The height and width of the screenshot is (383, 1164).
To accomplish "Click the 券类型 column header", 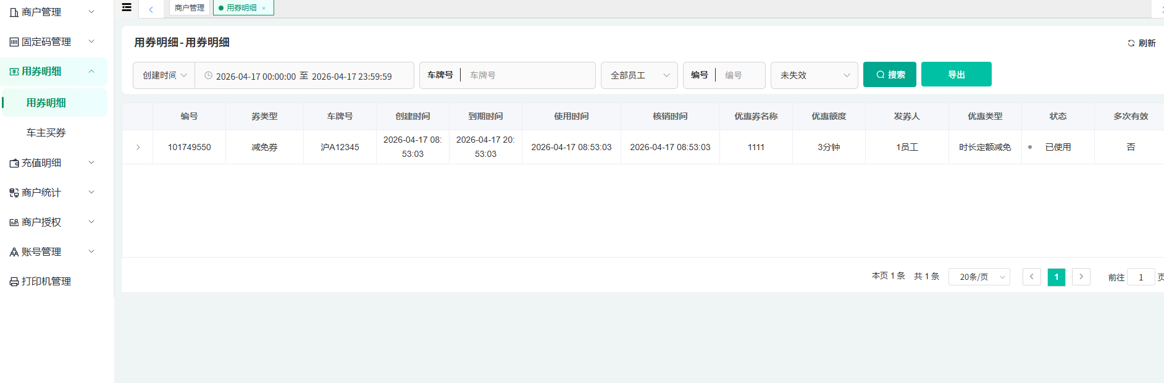I will 264,116.
